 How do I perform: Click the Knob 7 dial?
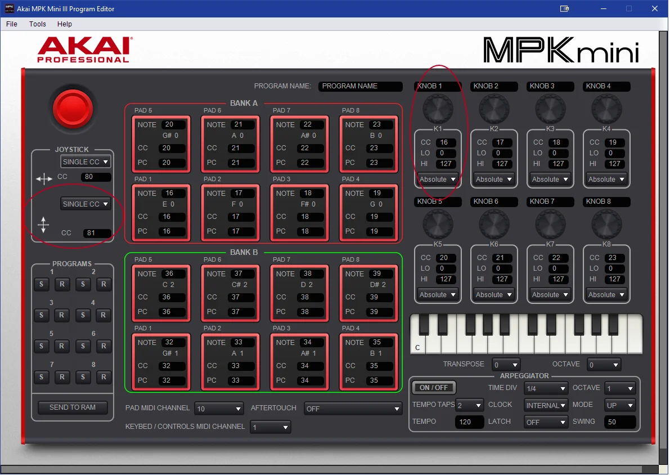(x=550, y=225)
